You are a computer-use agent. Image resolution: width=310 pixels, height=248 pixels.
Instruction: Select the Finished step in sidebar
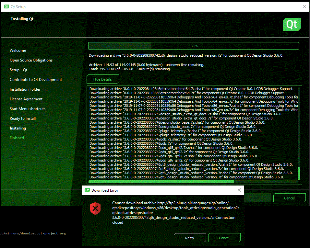[x=17, y=138]
